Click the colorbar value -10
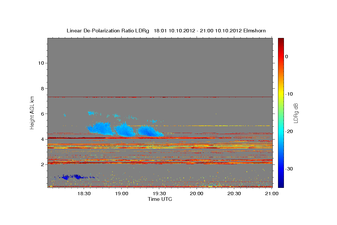The image size is (337, 225). pyautogui.click(x=289, y=94)
